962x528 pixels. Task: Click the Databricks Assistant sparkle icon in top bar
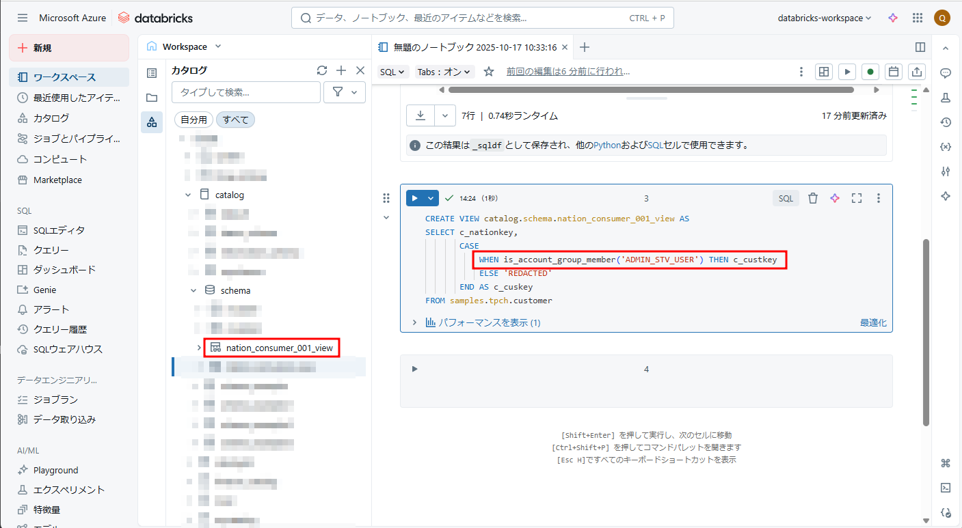pyautogui.click(x=892, y=18)
